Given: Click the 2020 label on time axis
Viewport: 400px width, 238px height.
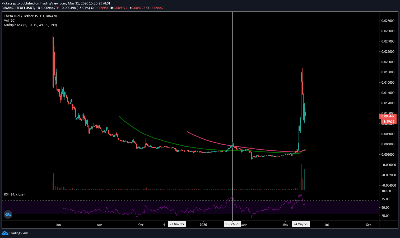Looking at the screenshot, I should [203, 225].
